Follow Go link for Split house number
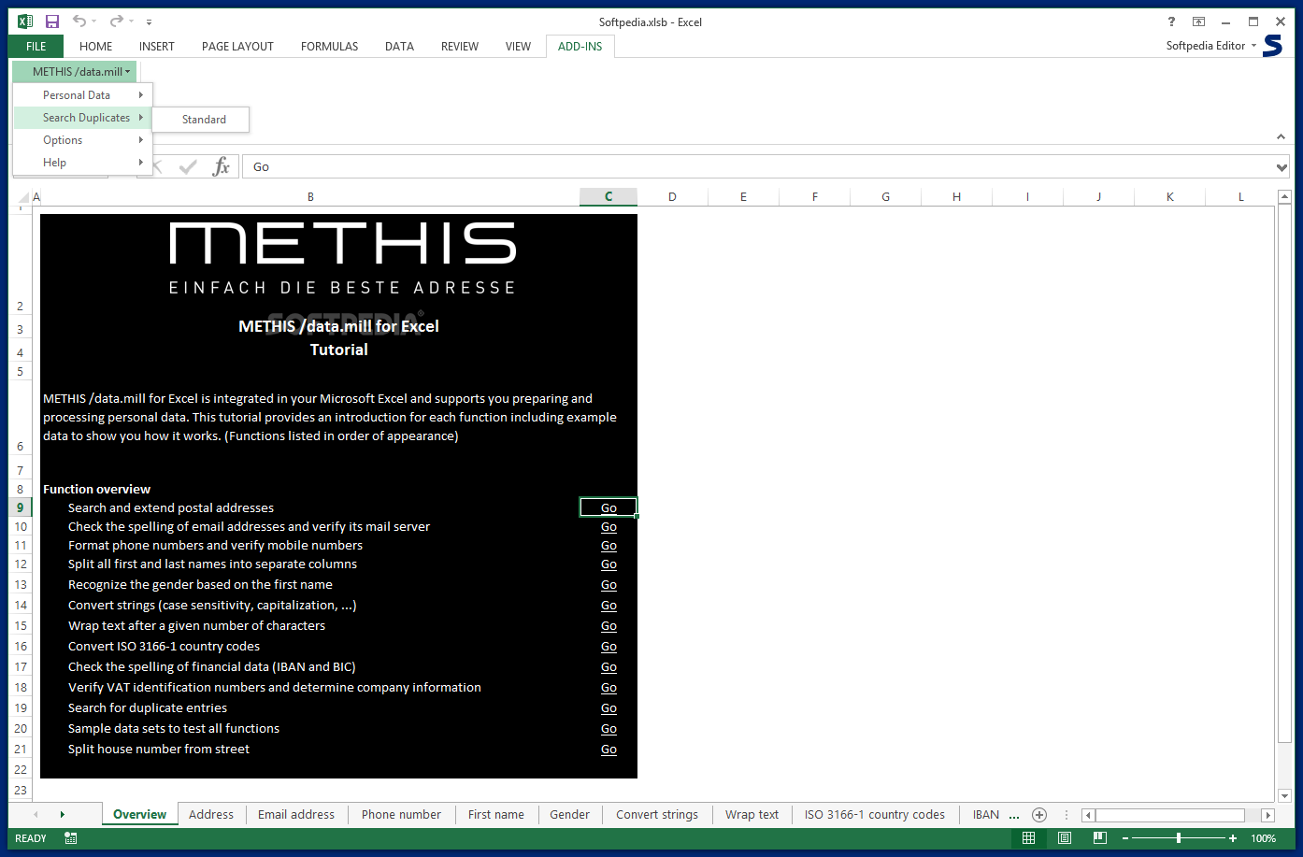The width and height of the screenshot is (1303, 857). (x=609, y=750)
